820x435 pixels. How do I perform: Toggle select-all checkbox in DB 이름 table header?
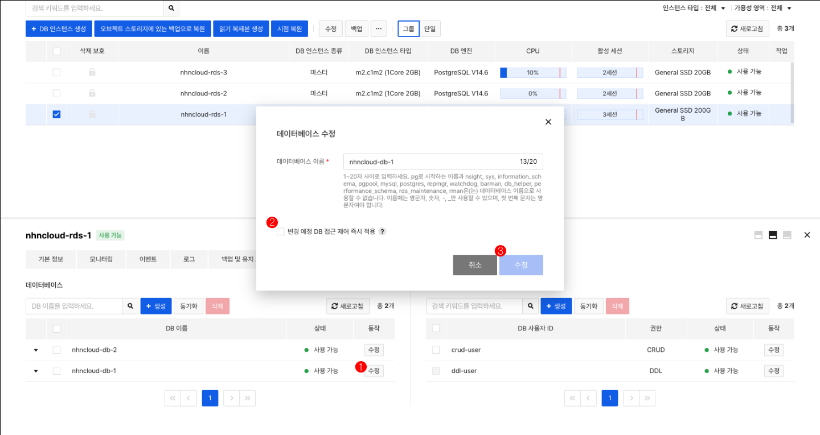click(x=56, y=328)
